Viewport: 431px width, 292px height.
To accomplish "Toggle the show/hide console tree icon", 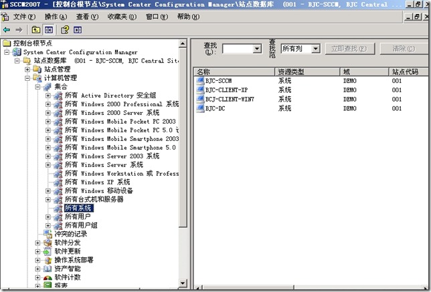I will tap(49, 29).
